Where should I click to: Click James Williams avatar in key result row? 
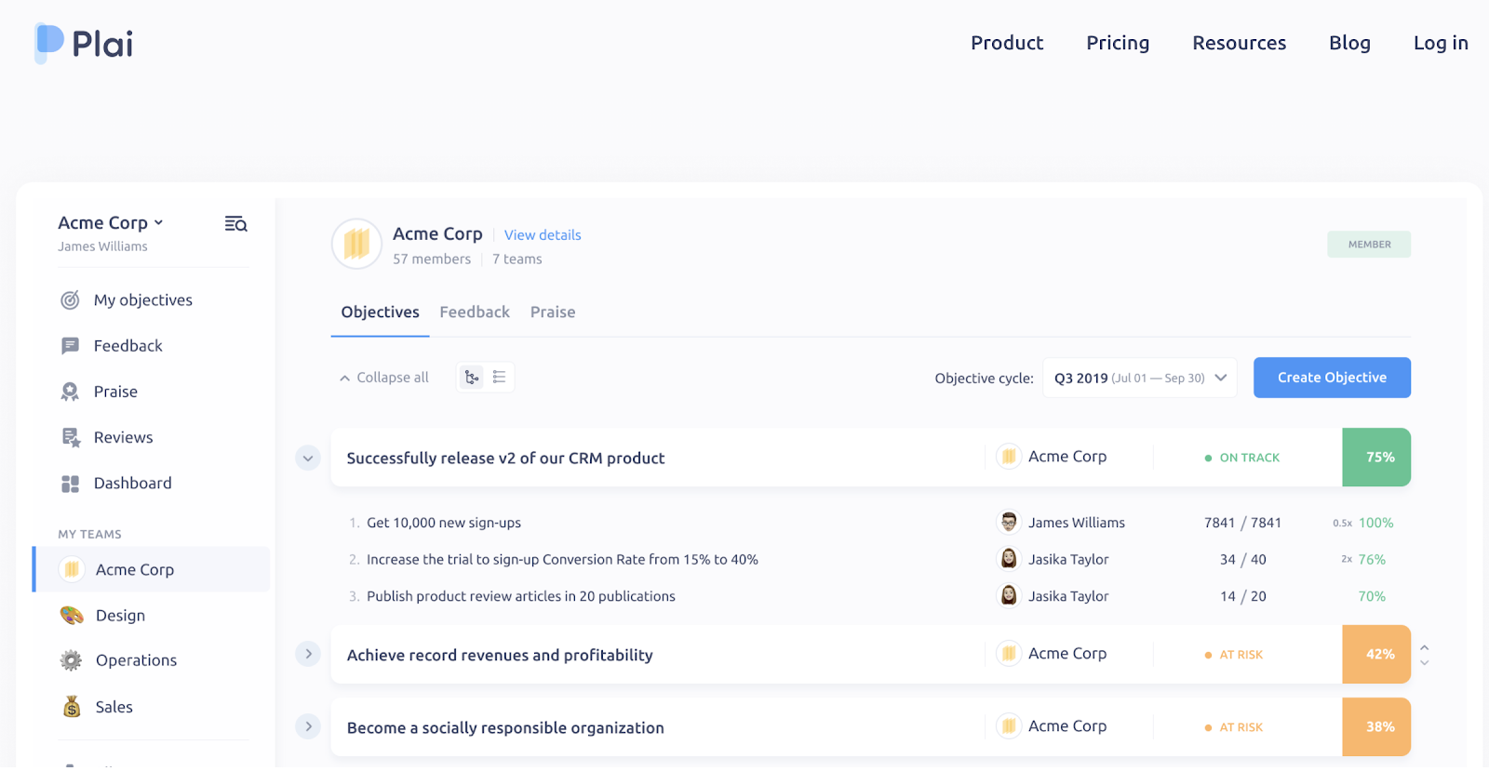(1009, 523)
